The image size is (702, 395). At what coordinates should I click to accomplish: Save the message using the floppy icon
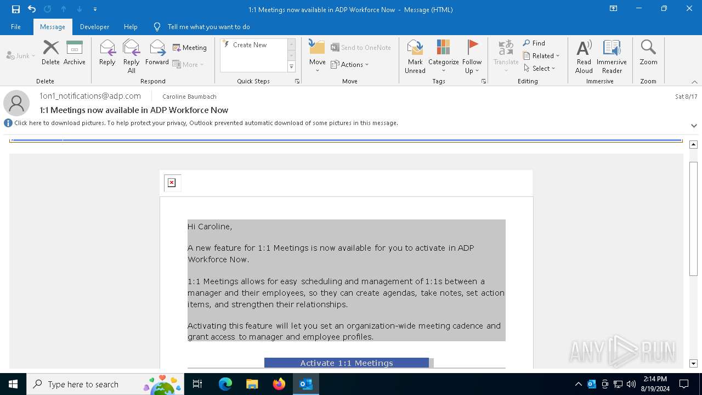click(x=16, y=9)
